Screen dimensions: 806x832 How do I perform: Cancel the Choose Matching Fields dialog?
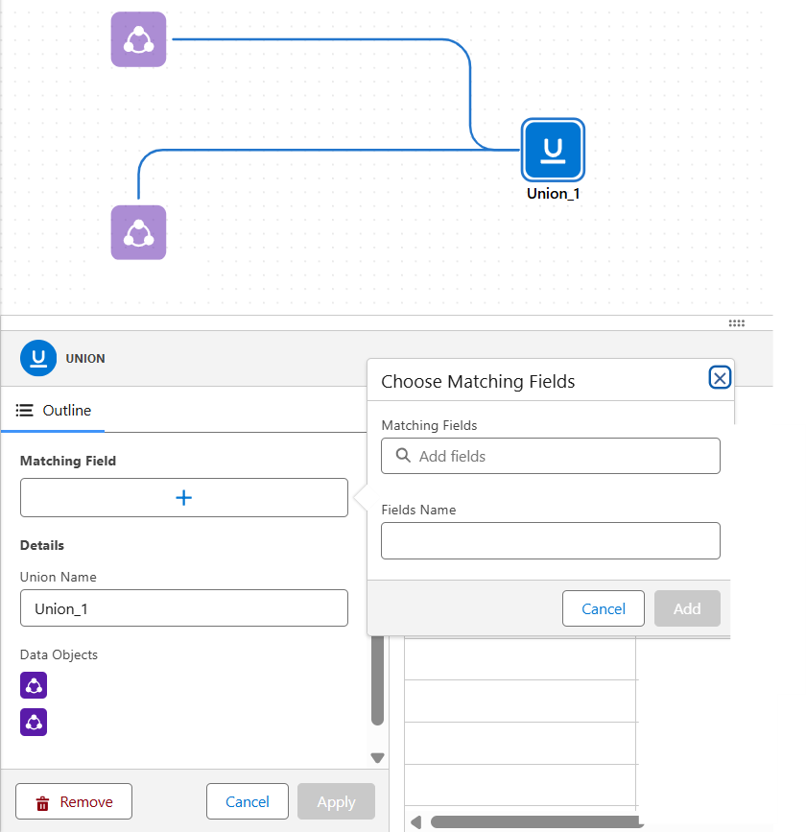pyautogui.click(x=604, y=608)
